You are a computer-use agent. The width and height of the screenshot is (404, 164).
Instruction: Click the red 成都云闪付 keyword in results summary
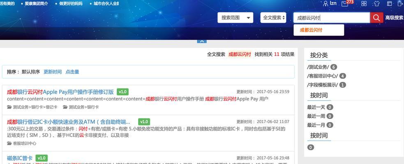[x=240, y=54]
